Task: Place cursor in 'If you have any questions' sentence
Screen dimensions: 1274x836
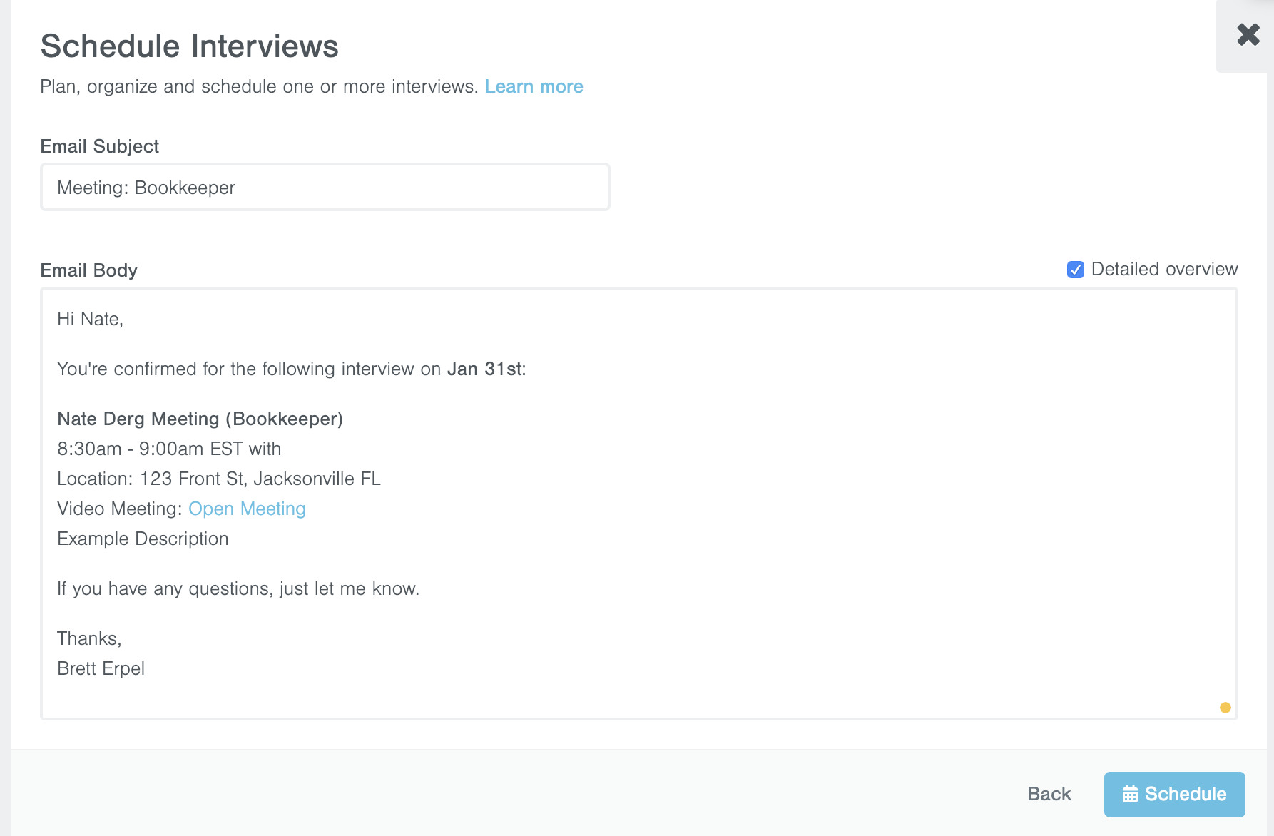Action: pyautogui.click(x=238, y=589)
